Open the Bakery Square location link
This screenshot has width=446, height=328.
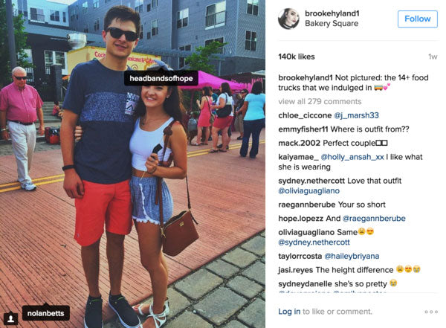pyautogui.click(x=332, y=23)
